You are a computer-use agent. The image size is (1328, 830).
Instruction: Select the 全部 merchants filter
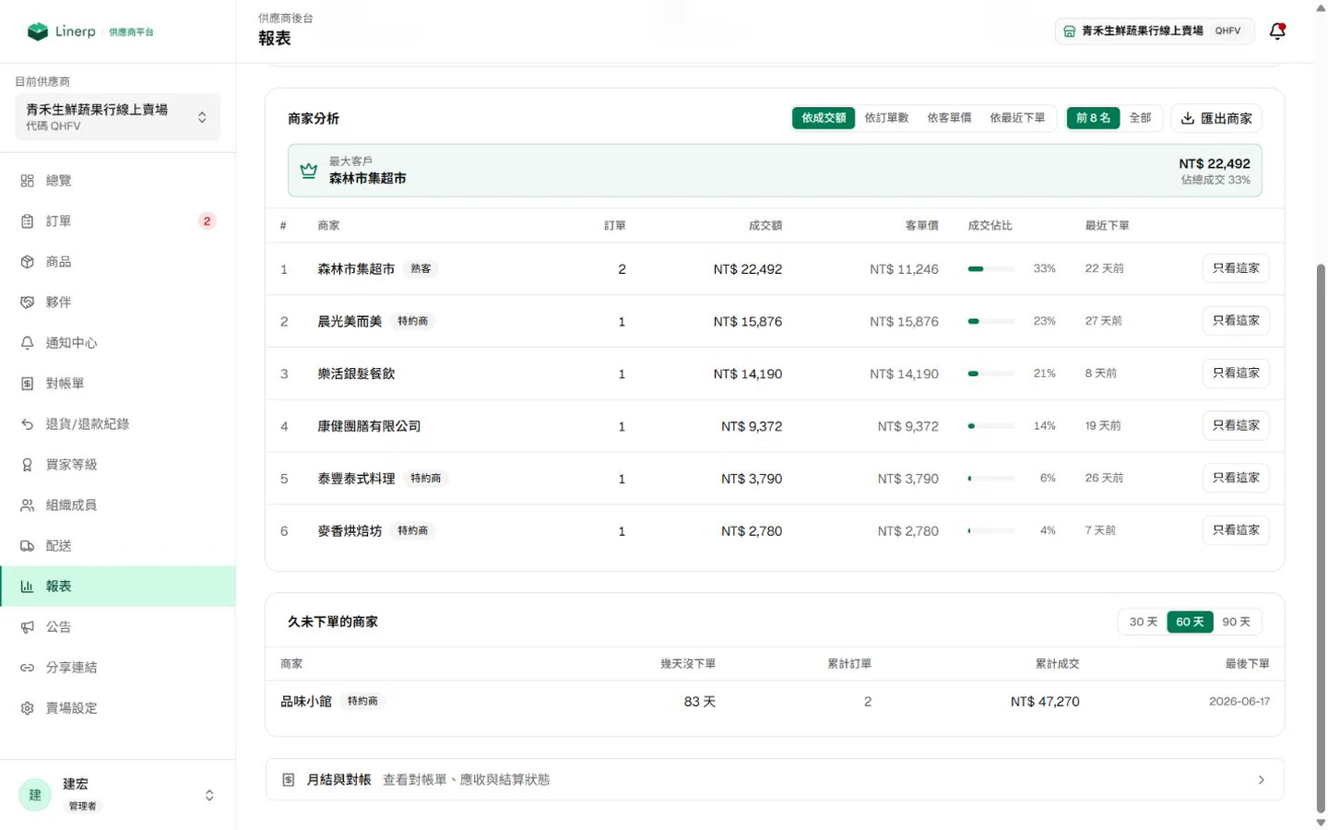pos(1141,118)
